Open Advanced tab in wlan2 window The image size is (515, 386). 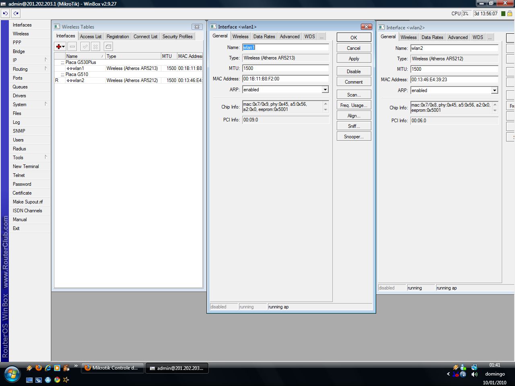458,37
